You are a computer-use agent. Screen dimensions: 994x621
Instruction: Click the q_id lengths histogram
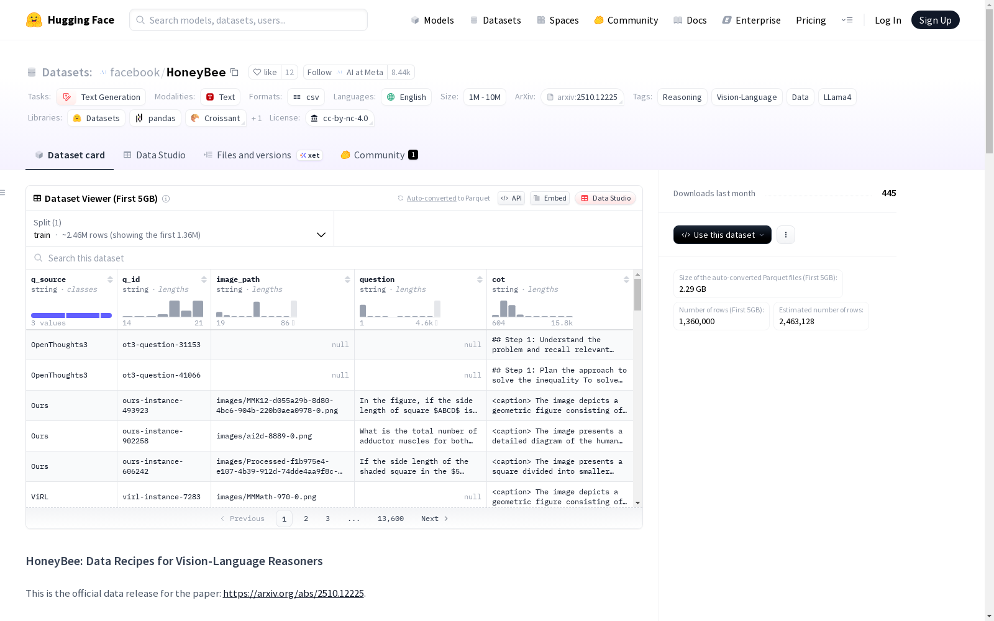(163, 309)
